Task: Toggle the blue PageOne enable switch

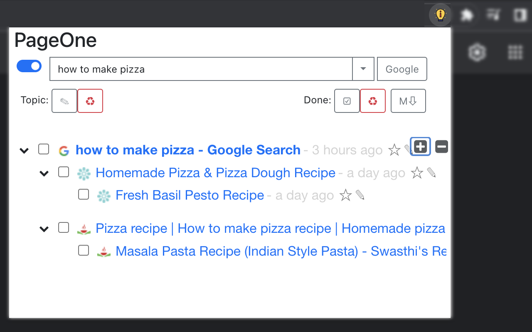Action: coord(29,66)
